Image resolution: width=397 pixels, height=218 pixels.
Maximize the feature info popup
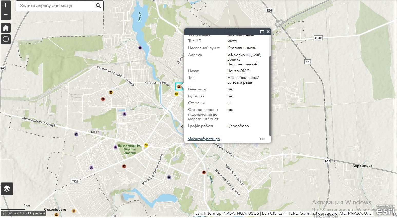pos(262,32)
